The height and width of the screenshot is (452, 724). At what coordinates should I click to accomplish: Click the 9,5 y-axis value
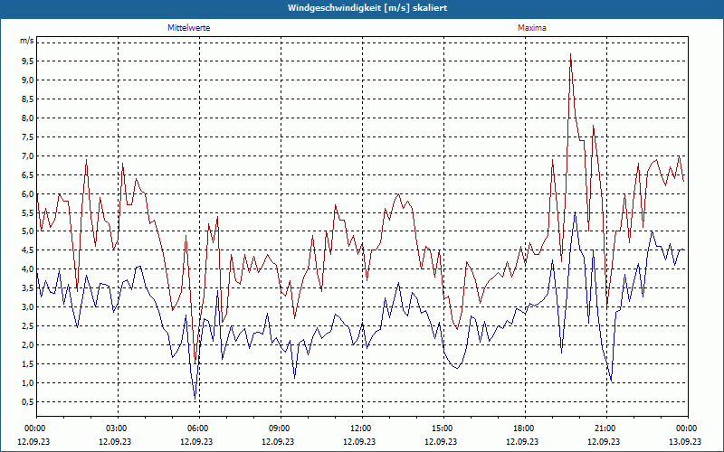pos(28,61)
